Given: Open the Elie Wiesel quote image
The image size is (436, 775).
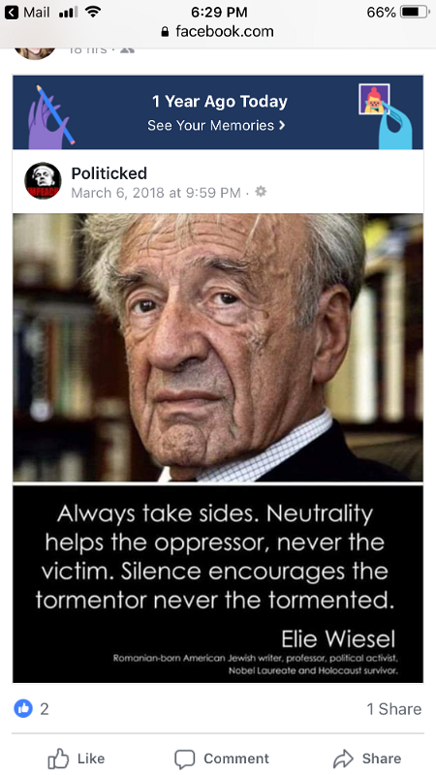Looking at the screenshot, I should [218, 448].
